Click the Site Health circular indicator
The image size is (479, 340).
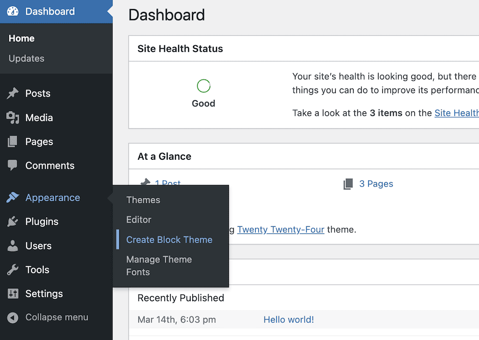204,86
